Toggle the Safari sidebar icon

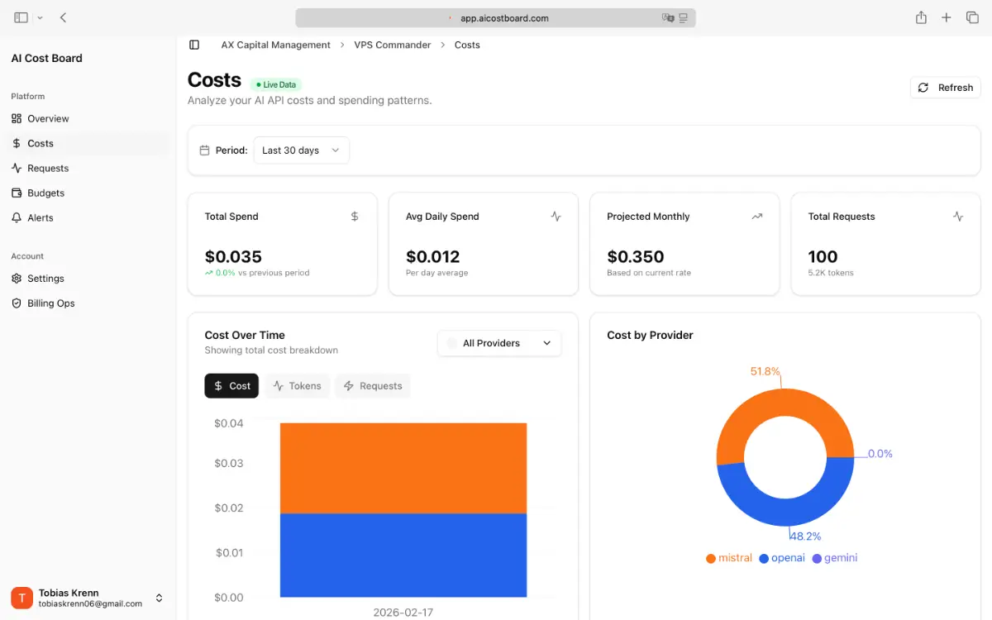(x=21, y=17)
